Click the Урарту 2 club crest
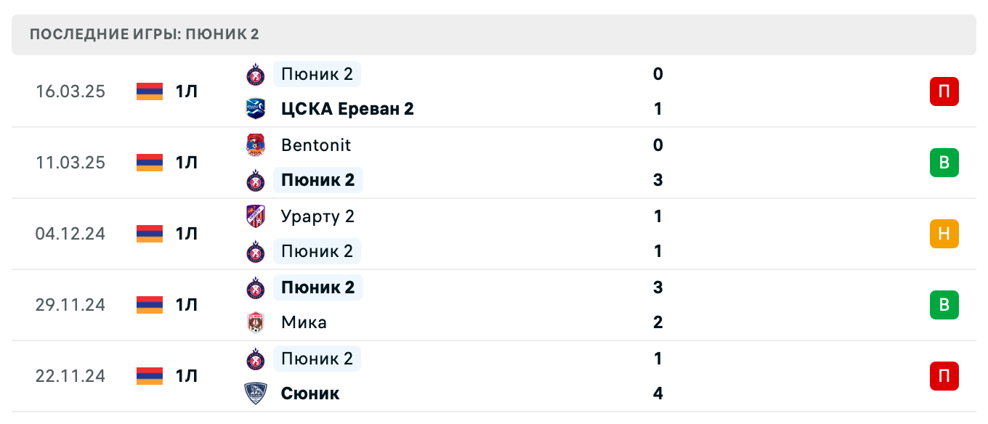This screenshot has height=424, width=988. coord(256,216)
